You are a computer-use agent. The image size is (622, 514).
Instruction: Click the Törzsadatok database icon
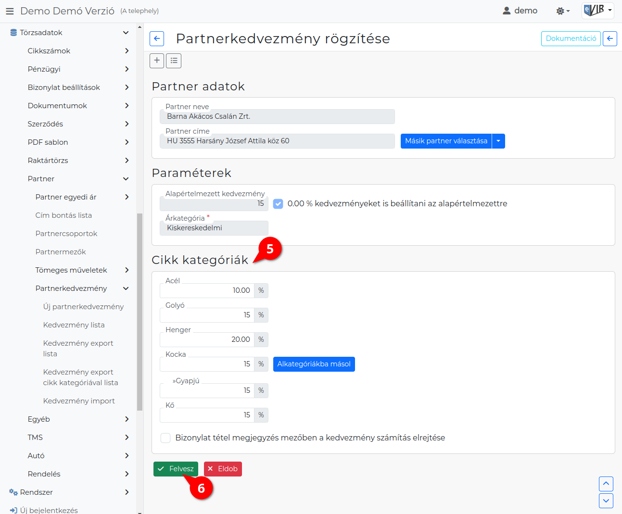[13, 33]
